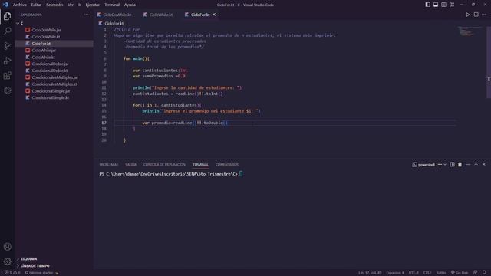Open the Run and Debug view
Screen dimensions: 491x276
(x=7, y=61)
